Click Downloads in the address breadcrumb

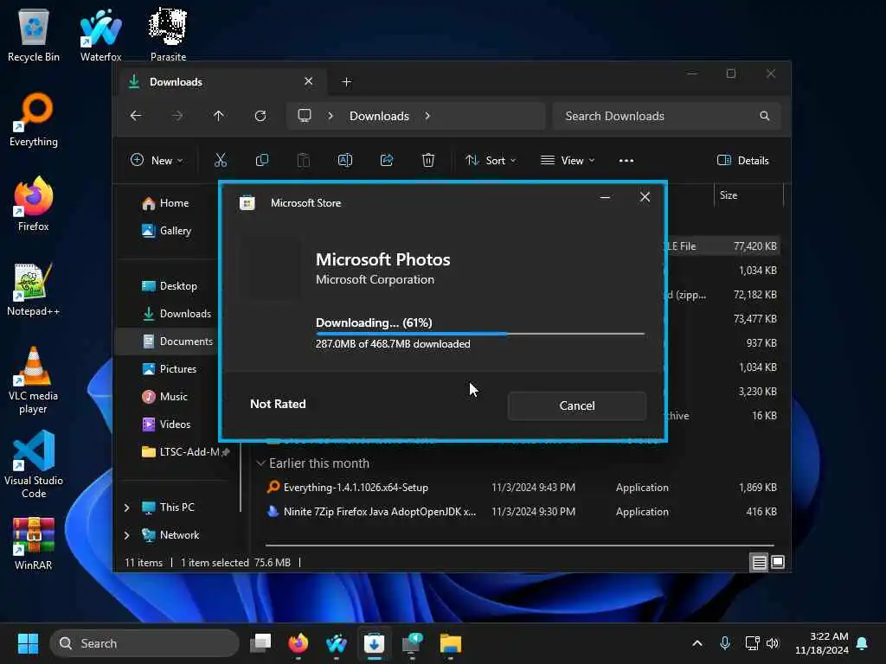click(379, 116)
